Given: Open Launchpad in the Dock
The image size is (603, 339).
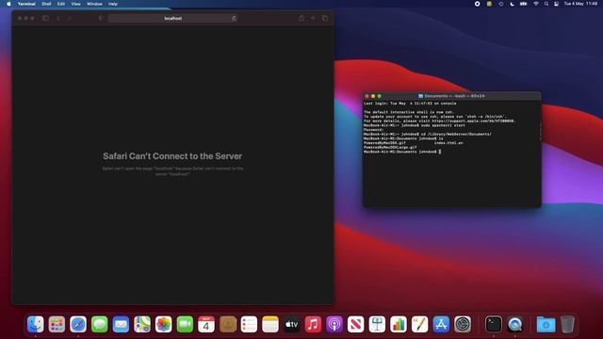Looking at the screenshot, I should point(57,324).
